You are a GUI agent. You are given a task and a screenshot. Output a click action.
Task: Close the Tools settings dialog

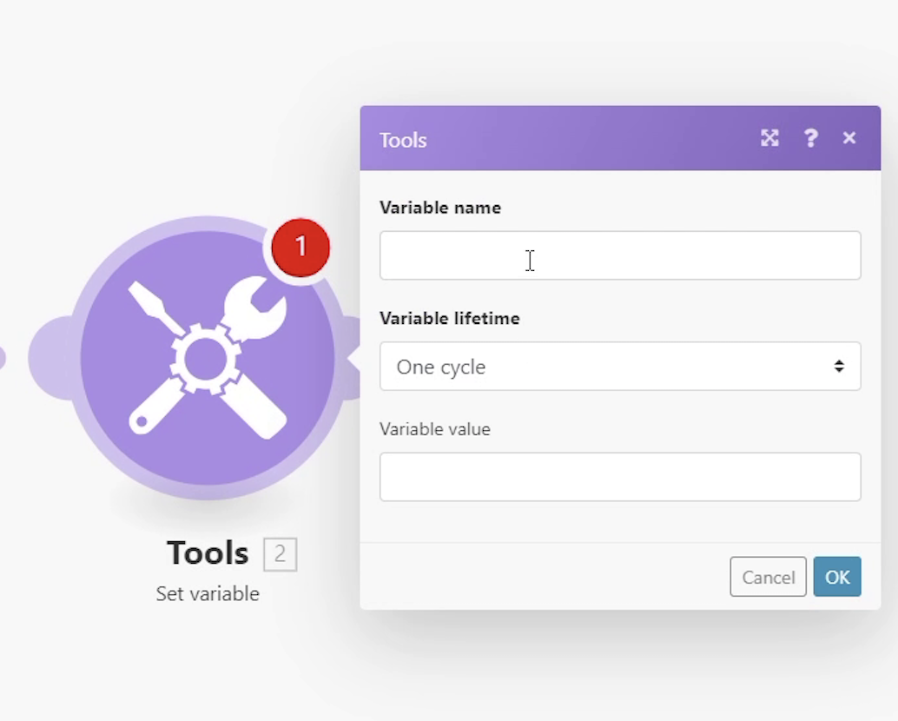click(x=848, y=138)
